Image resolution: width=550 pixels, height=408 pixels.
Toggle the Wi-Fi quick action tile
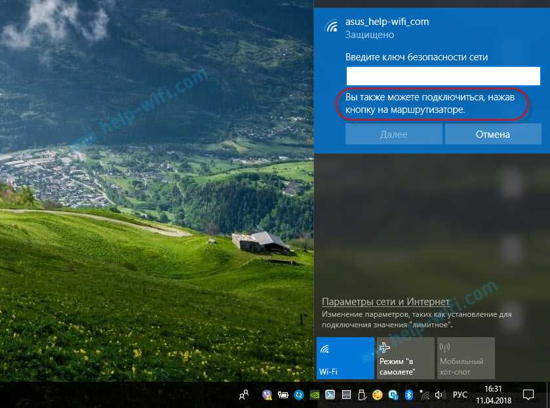(x=345, y=358)
